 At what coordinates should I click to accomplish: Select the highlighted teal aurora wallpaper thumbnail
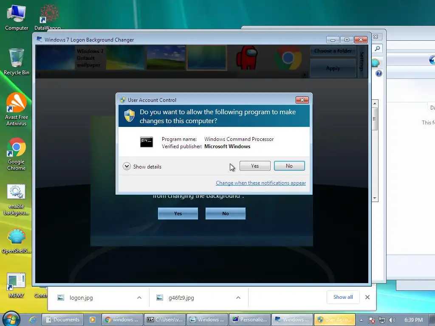pos(207,58)
